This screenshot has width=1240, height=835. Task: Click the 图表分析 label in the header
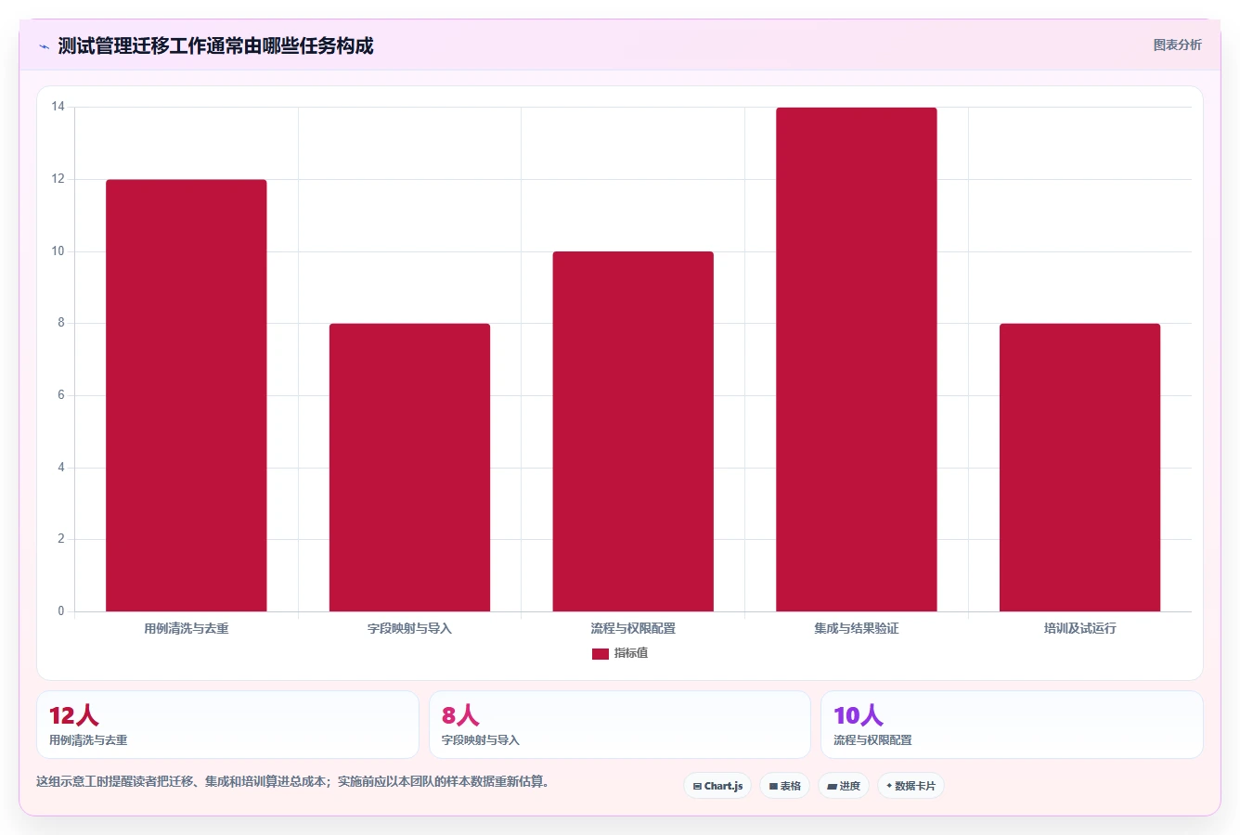[1177, 45]
